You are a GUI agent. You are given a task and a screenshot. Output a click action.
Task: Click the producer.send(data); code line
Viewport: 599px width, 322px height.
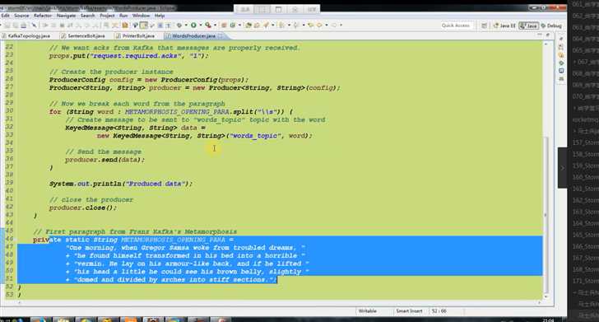tap(104, 160)
